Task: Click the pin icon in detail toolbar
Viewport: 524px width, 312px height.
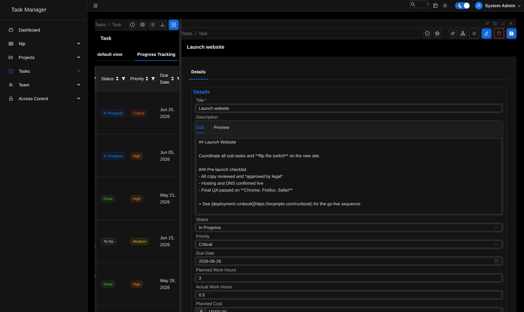Action: tap(453, 33)
